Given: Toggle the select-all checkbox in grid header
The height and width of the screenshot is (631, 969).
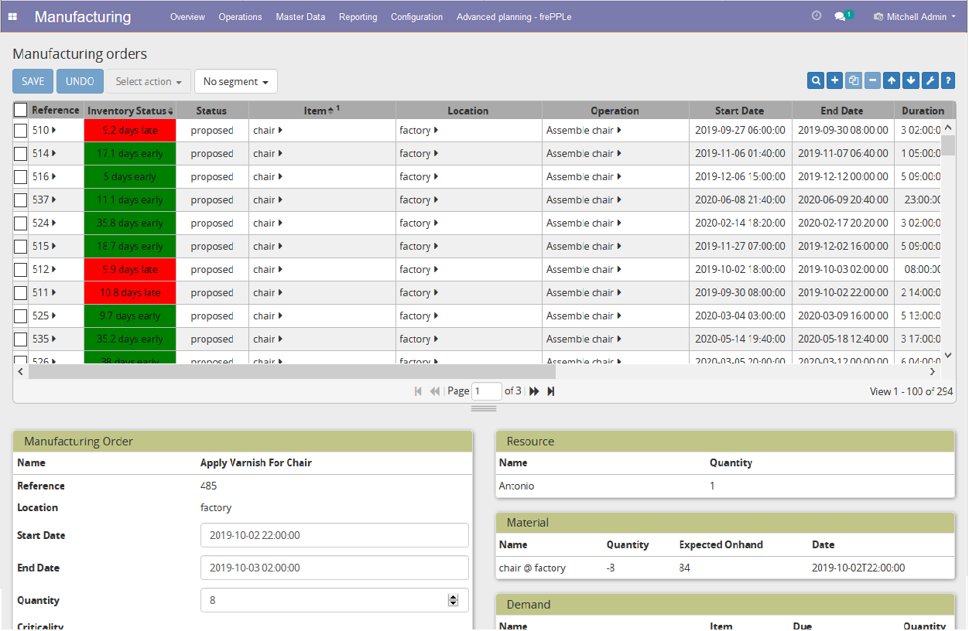Looking at the screenshot, I should (x=21, y=111).
